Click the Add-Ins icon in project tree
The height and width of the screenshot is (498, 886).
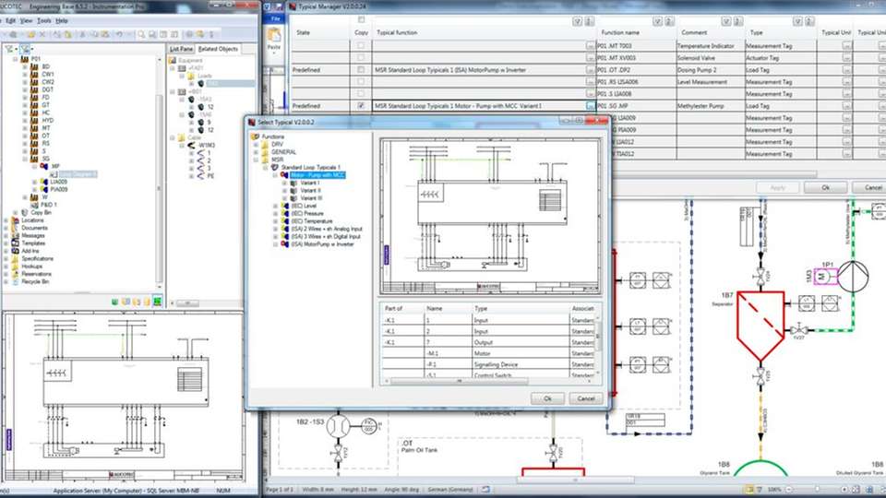[16, 251]
